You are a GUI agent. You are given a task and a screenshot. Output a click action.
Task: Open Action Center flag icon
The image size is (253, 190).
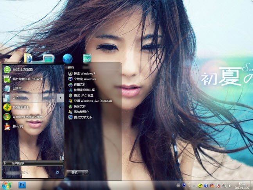pos(218,186)
